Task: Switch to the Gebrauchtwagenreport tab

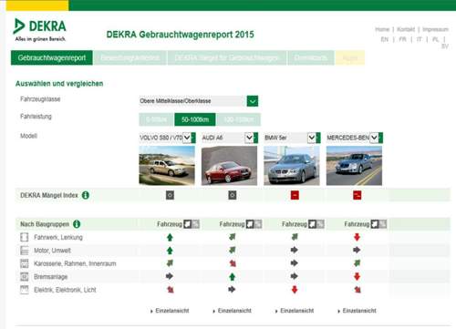Action: tap(52, 57)
